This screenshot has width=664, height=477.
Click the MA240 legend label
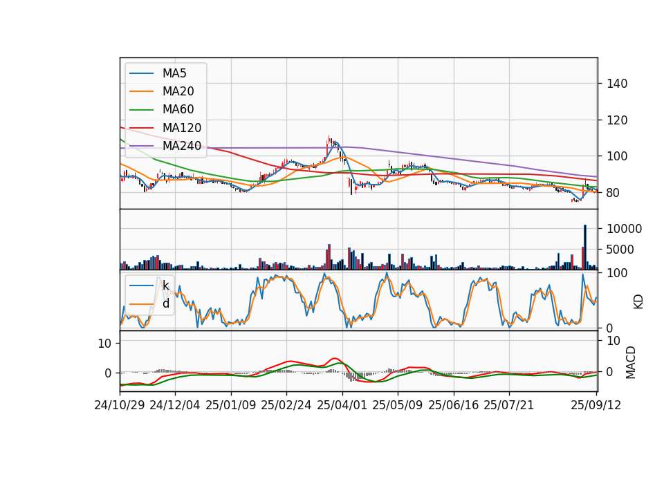tap(182, 146)
